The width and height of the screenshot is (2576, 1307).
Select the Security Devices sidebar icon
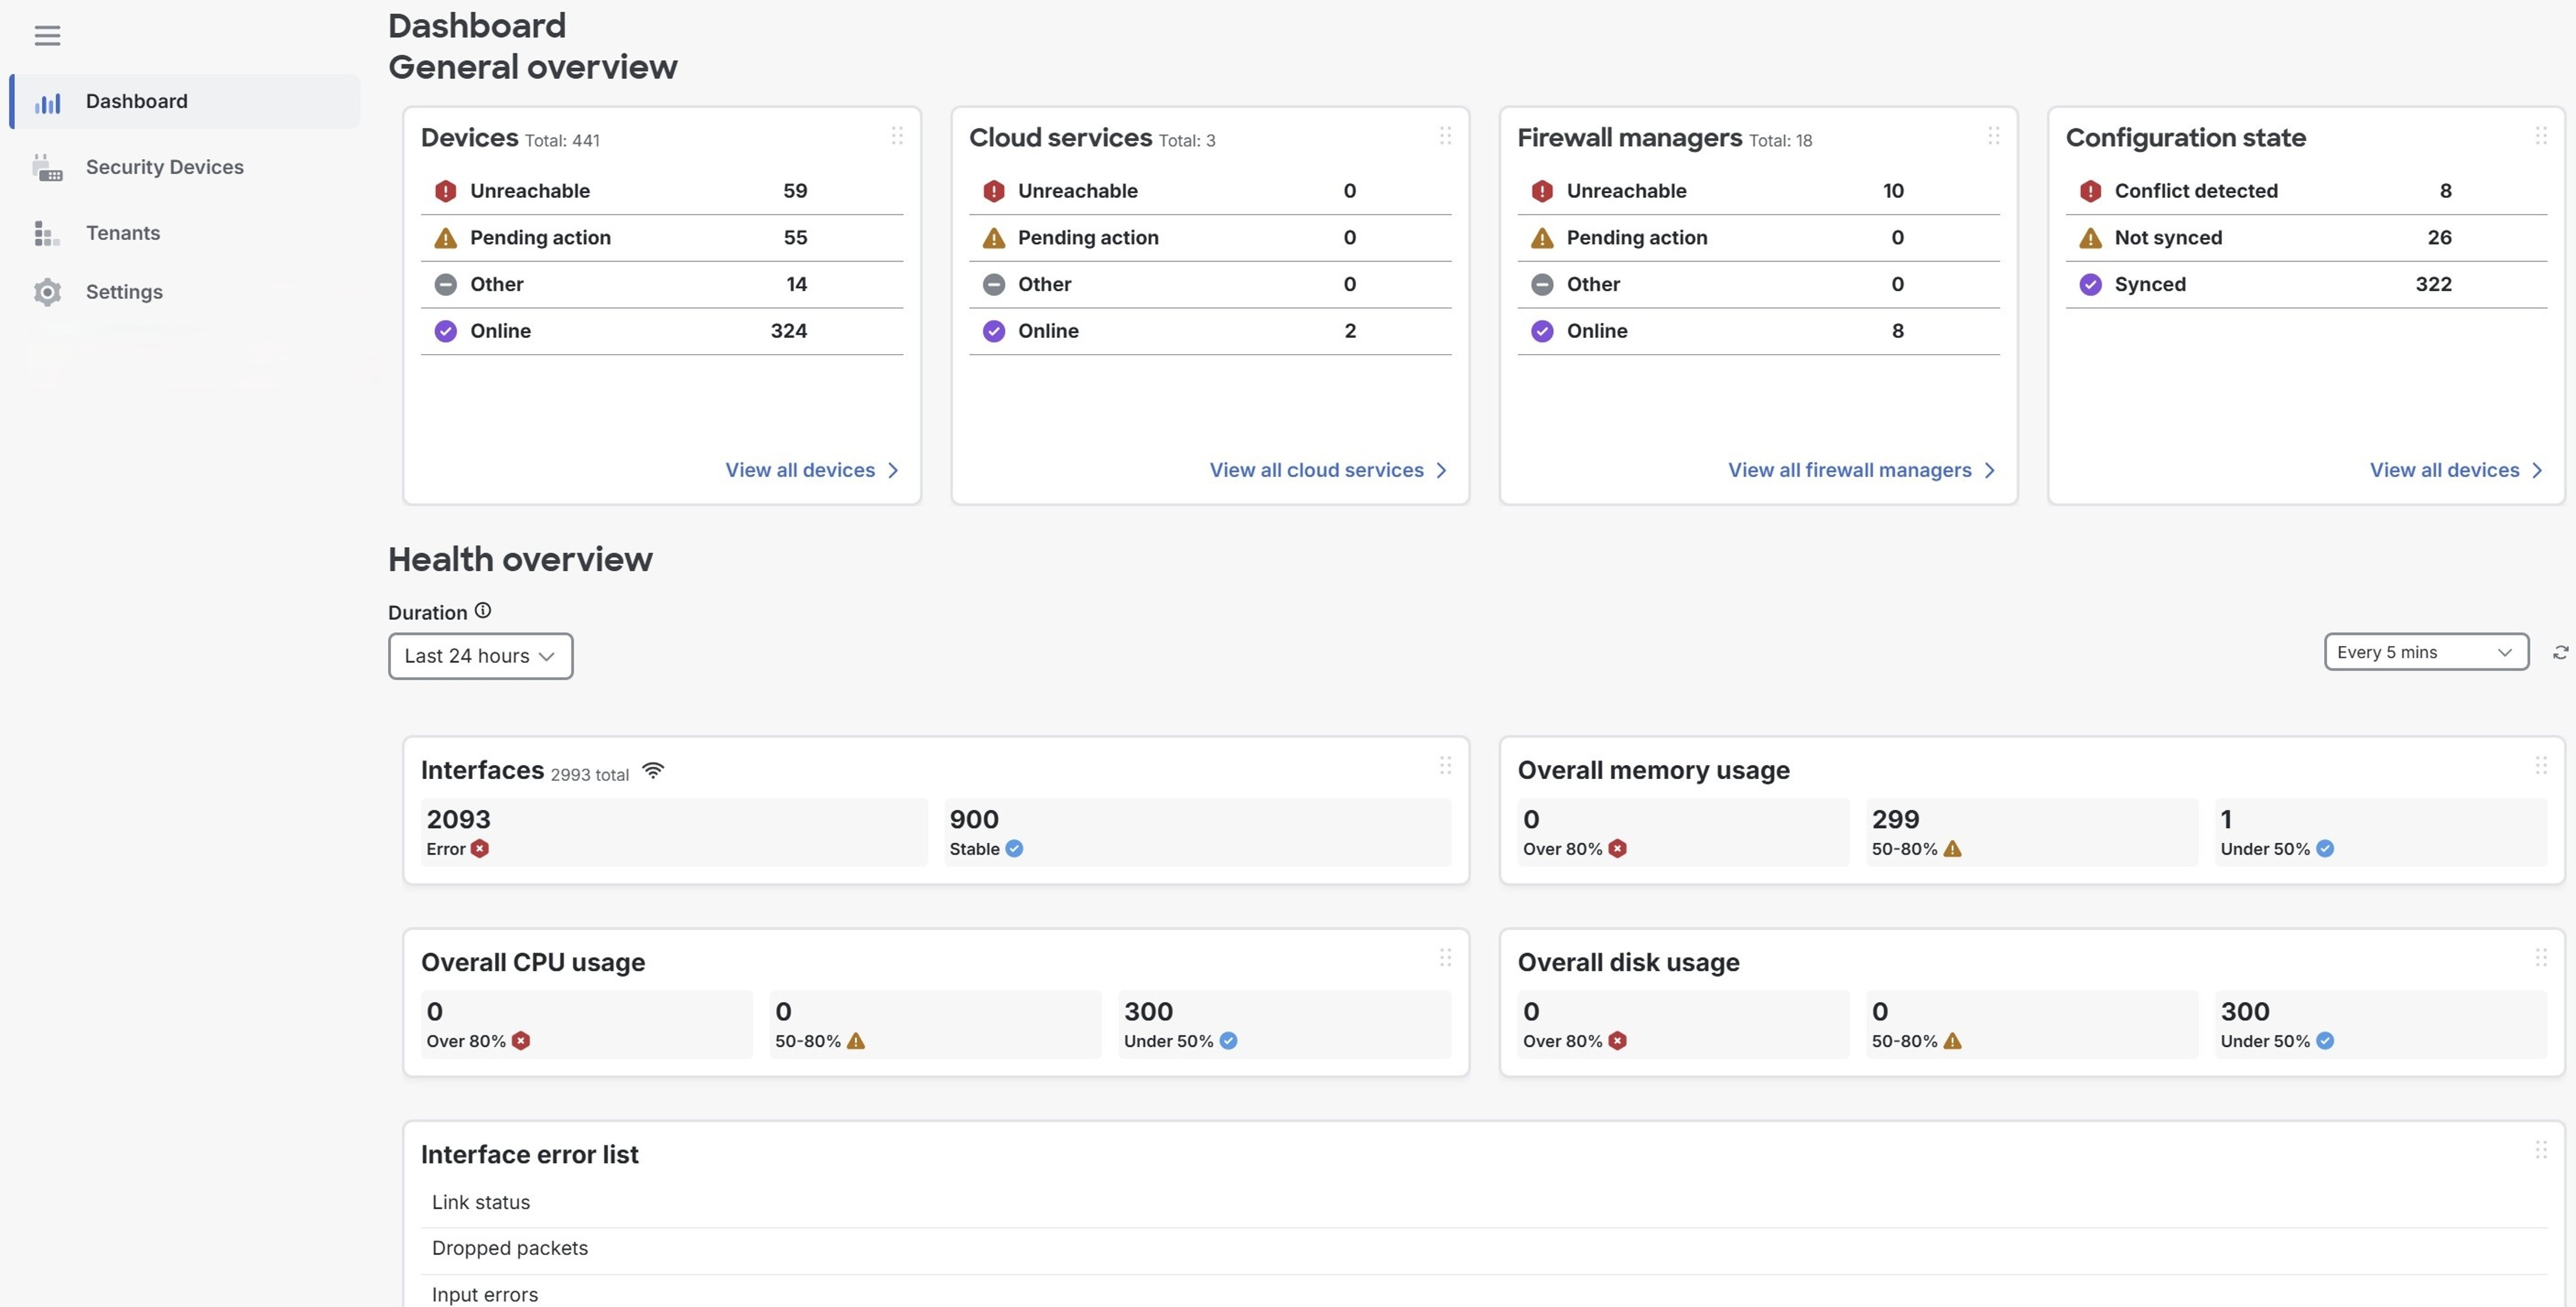[47, 167]
